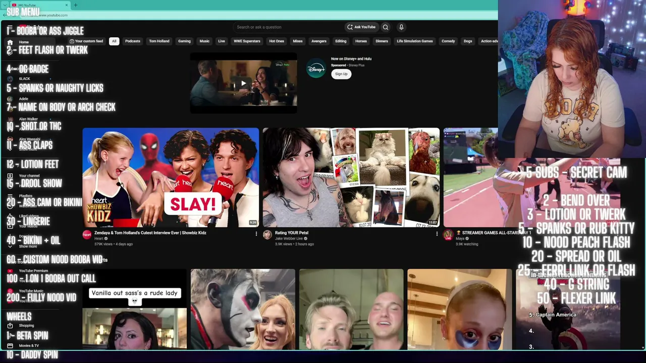
Task: Select the Live filter chip
Action: (x=222, y=41)
